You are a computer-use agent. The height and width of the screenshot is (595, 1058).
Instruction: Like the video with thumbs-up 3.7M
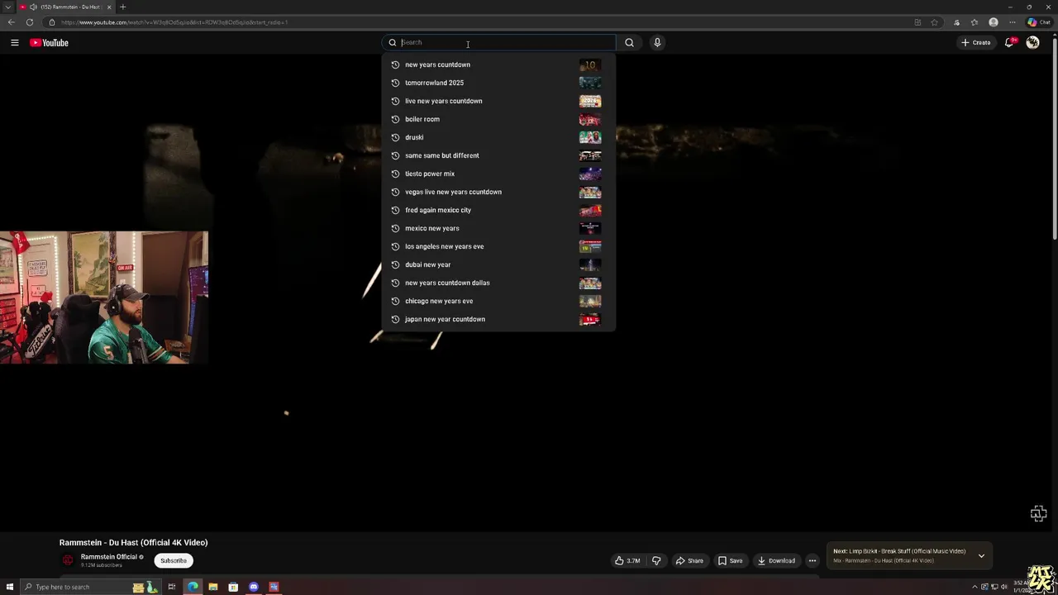point(627,560)
